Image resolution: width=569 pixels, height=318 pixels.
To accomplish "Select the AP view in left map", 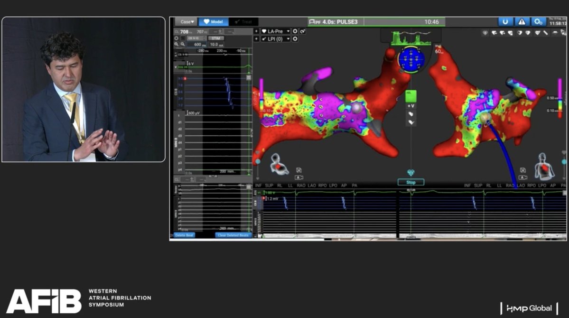I will [344, 186].
